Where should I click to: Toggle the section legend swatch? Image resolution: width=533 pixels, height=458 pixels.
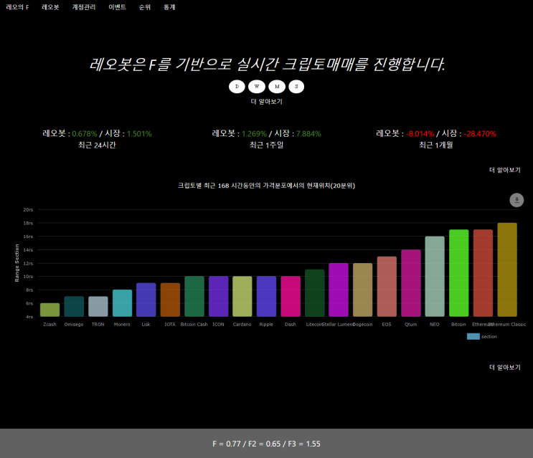[473, 336]
